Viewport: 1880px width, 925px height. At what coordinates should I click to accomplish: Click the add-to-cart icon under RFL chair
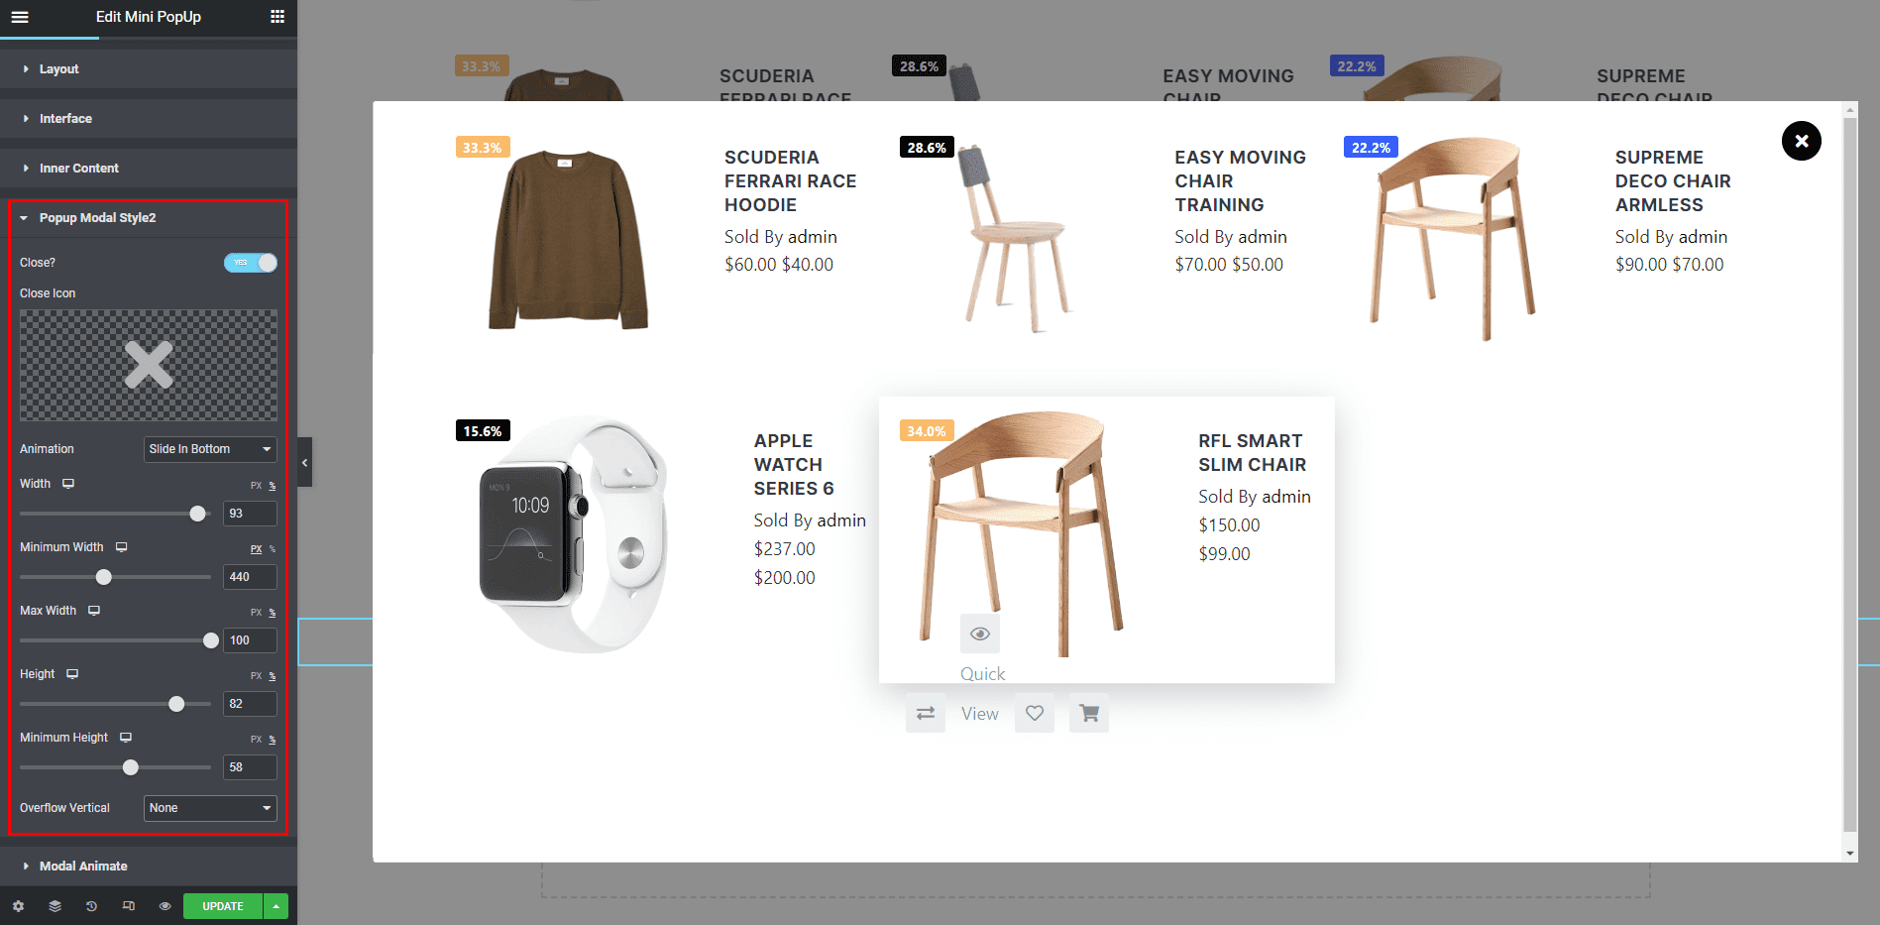[x=1089, y=713]
